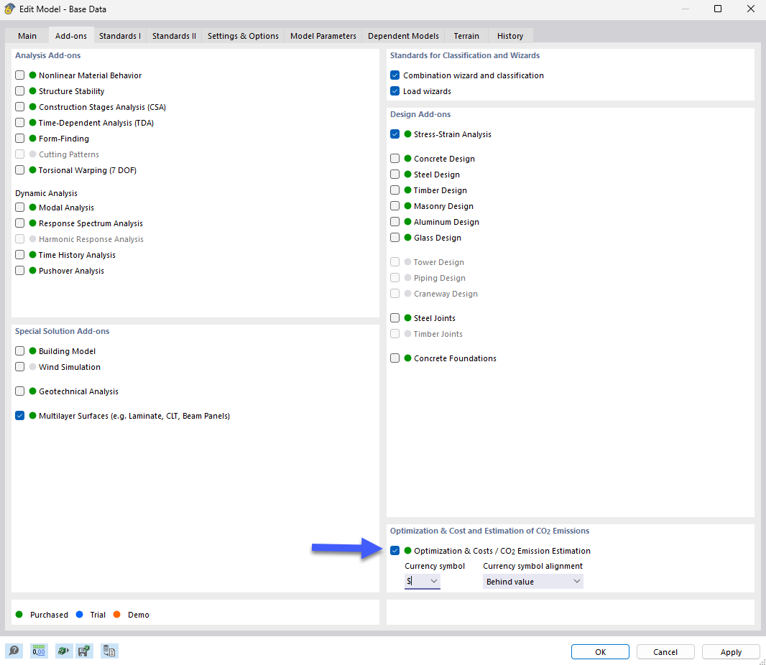
Task: Click the 'Purchased' legend label
Action: click(49, 615)
